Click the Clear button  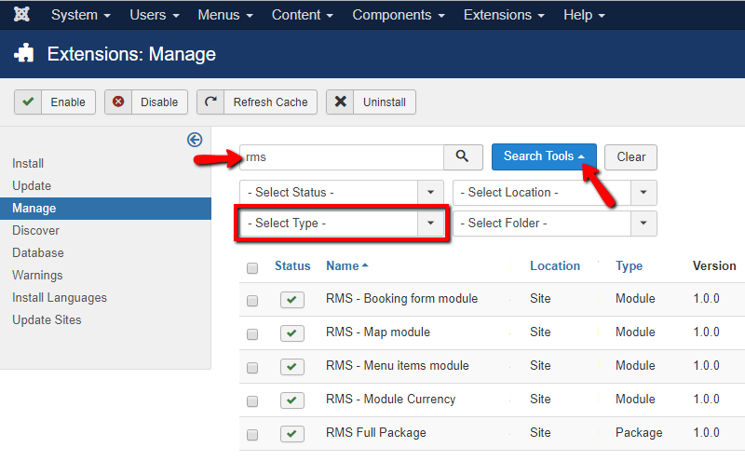pyautogui.click(x=630, y=157)
